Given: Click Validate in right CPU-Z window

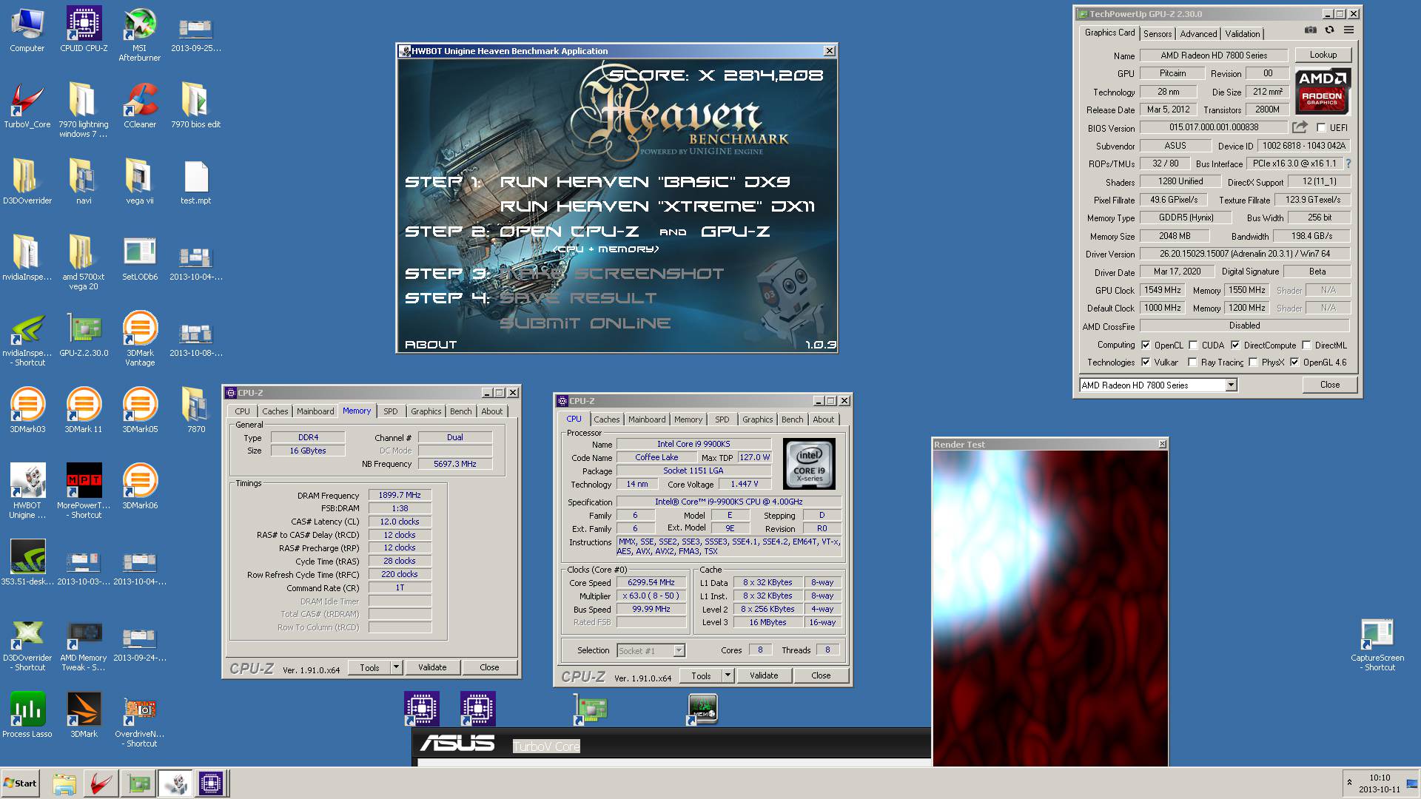Looking at the screenshot, I should [x=764, y=675].
